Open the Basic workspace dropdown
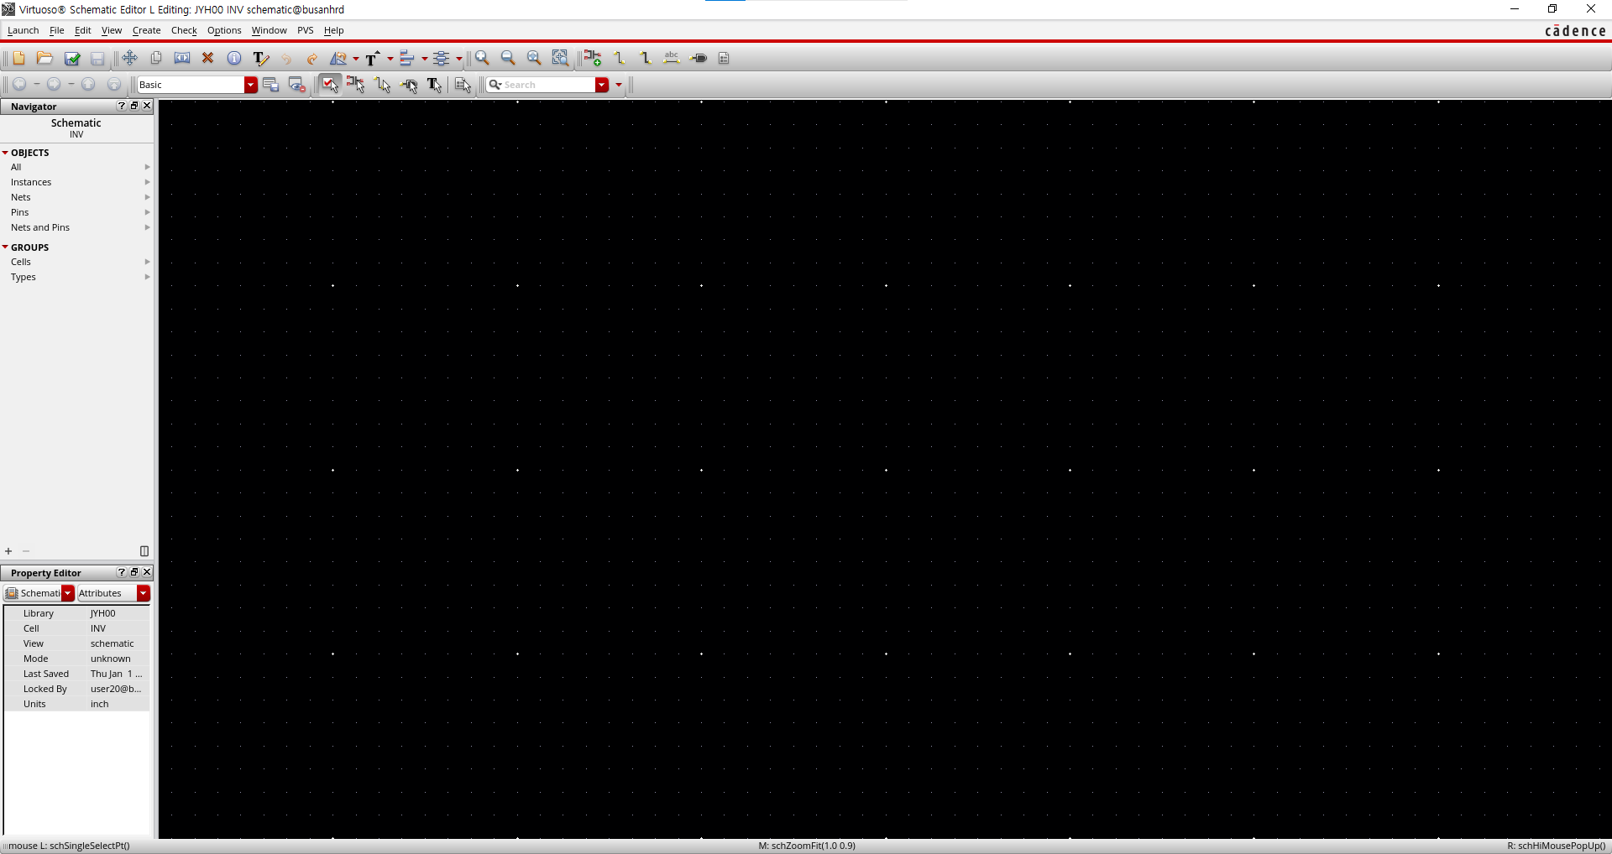This screenshot has height=854, width=1612. [x=250, y=85]
